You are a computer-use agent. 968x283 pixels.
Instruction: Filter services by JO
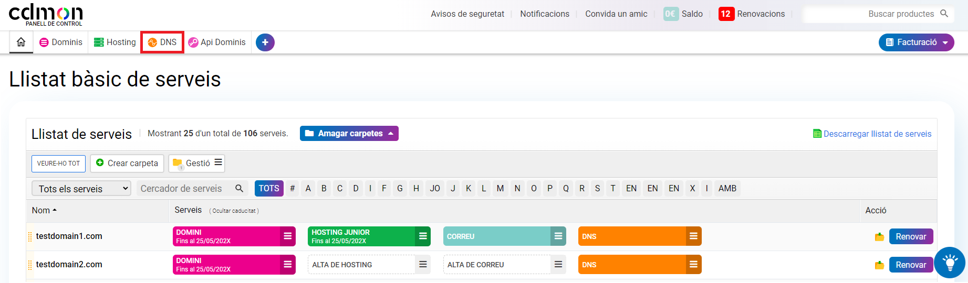point(435,188)
